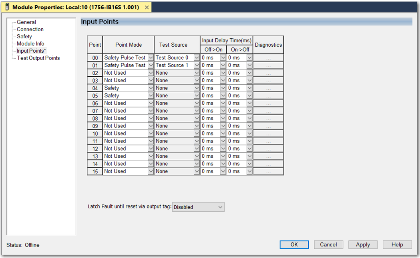Close the Module Properties tab

point(147,8)
